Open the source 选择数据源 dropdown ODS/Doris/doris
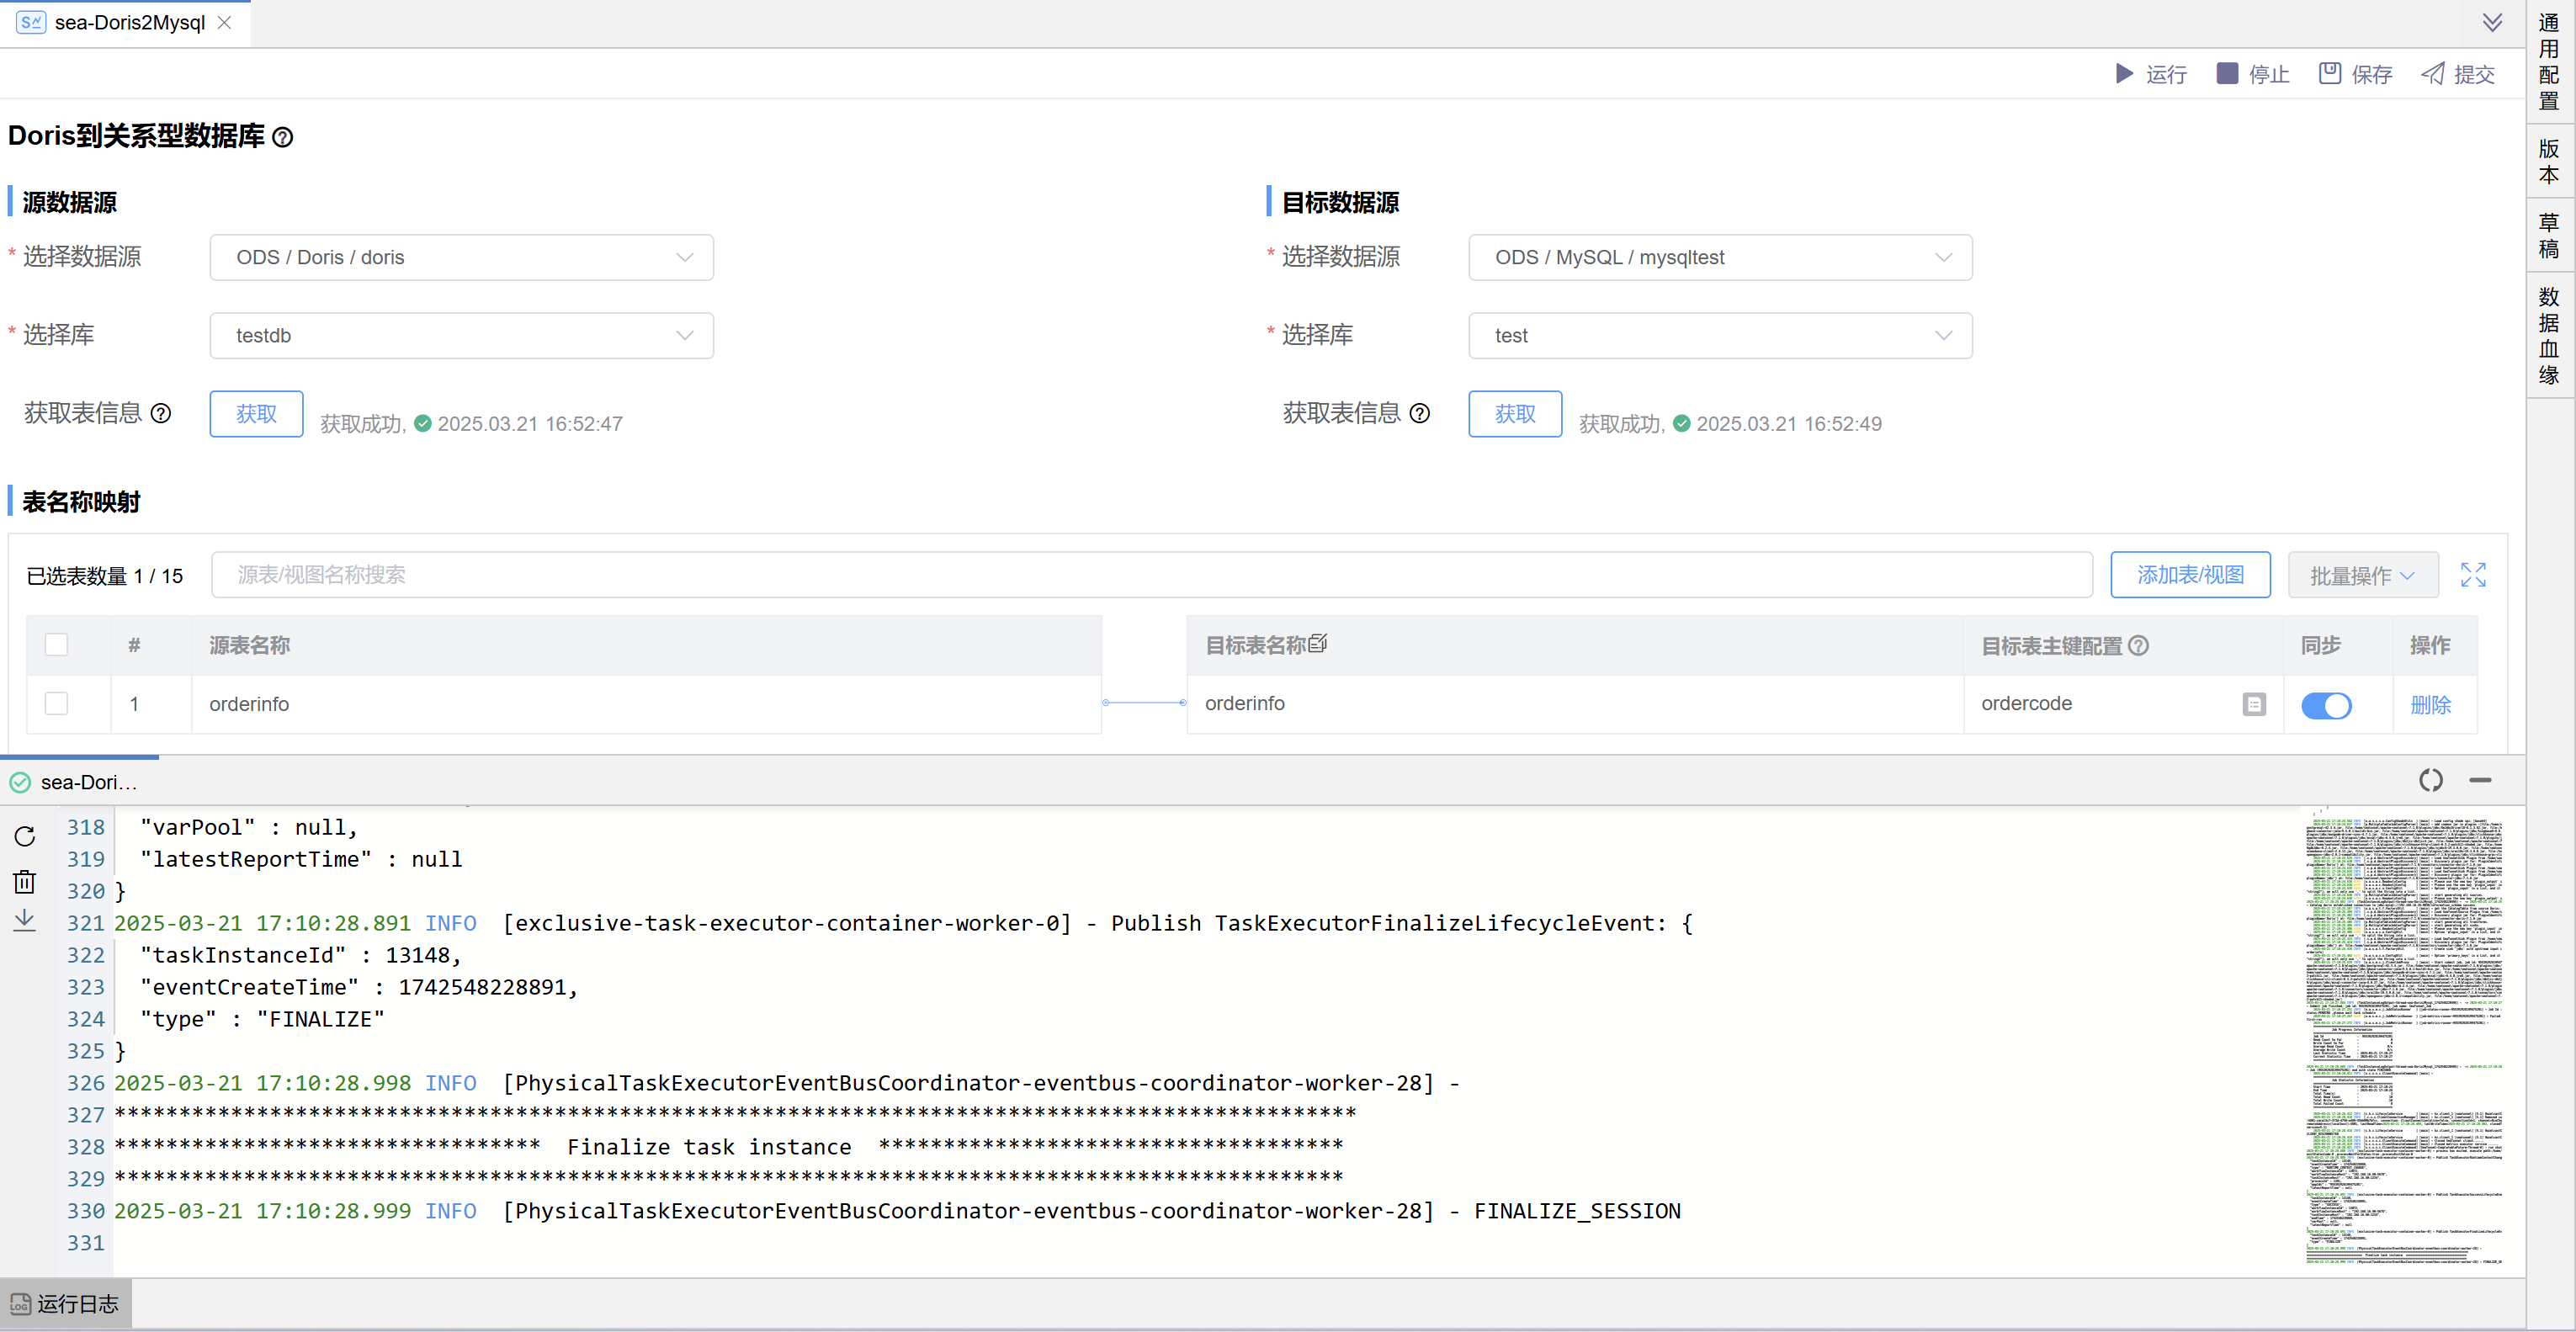 click(461, 257)
